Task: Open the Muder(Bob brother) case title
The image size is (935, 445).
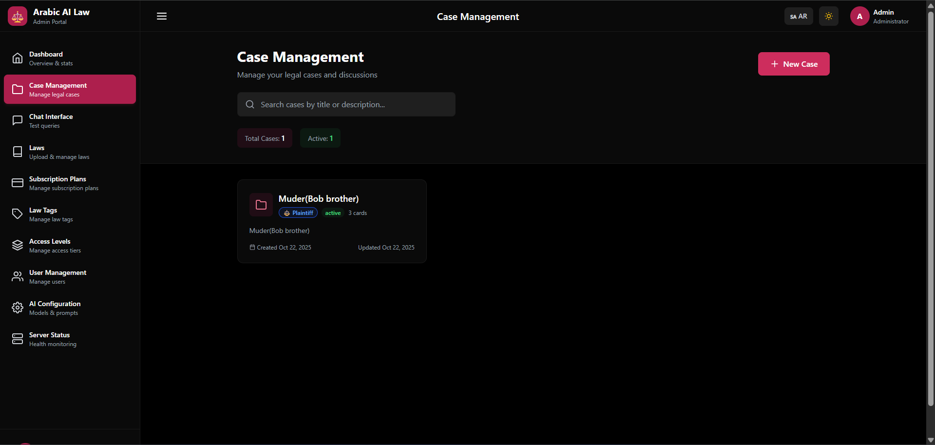Action: coord(319,199)
